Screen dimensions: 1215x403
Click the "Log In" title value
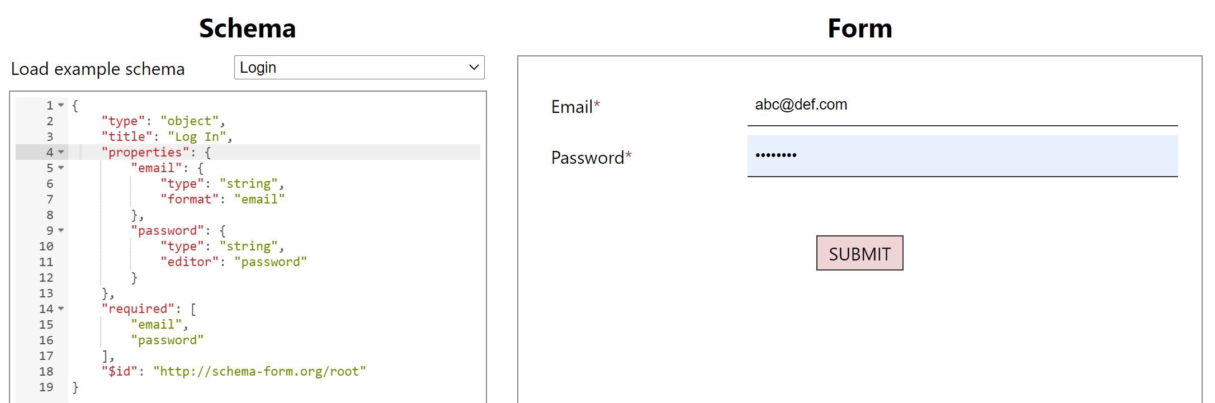(x=197, y=136)
